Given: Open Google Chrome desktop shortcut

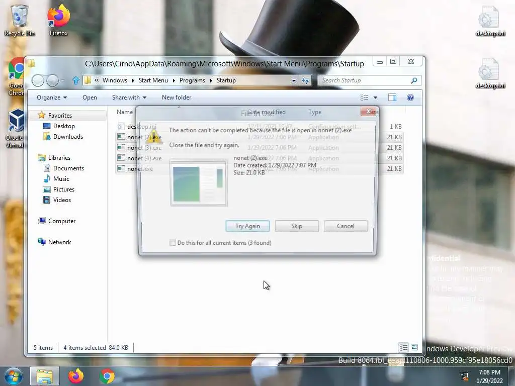Looking at the screenshot, I should click(x=16, y=77).
